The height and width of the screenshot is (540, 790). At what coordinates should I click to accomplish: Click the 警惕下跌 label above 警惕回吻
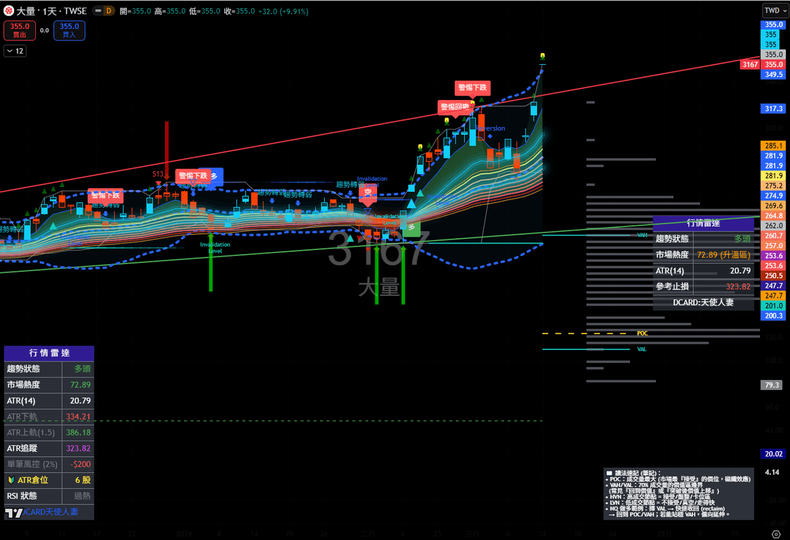click(x=472, y=88)
